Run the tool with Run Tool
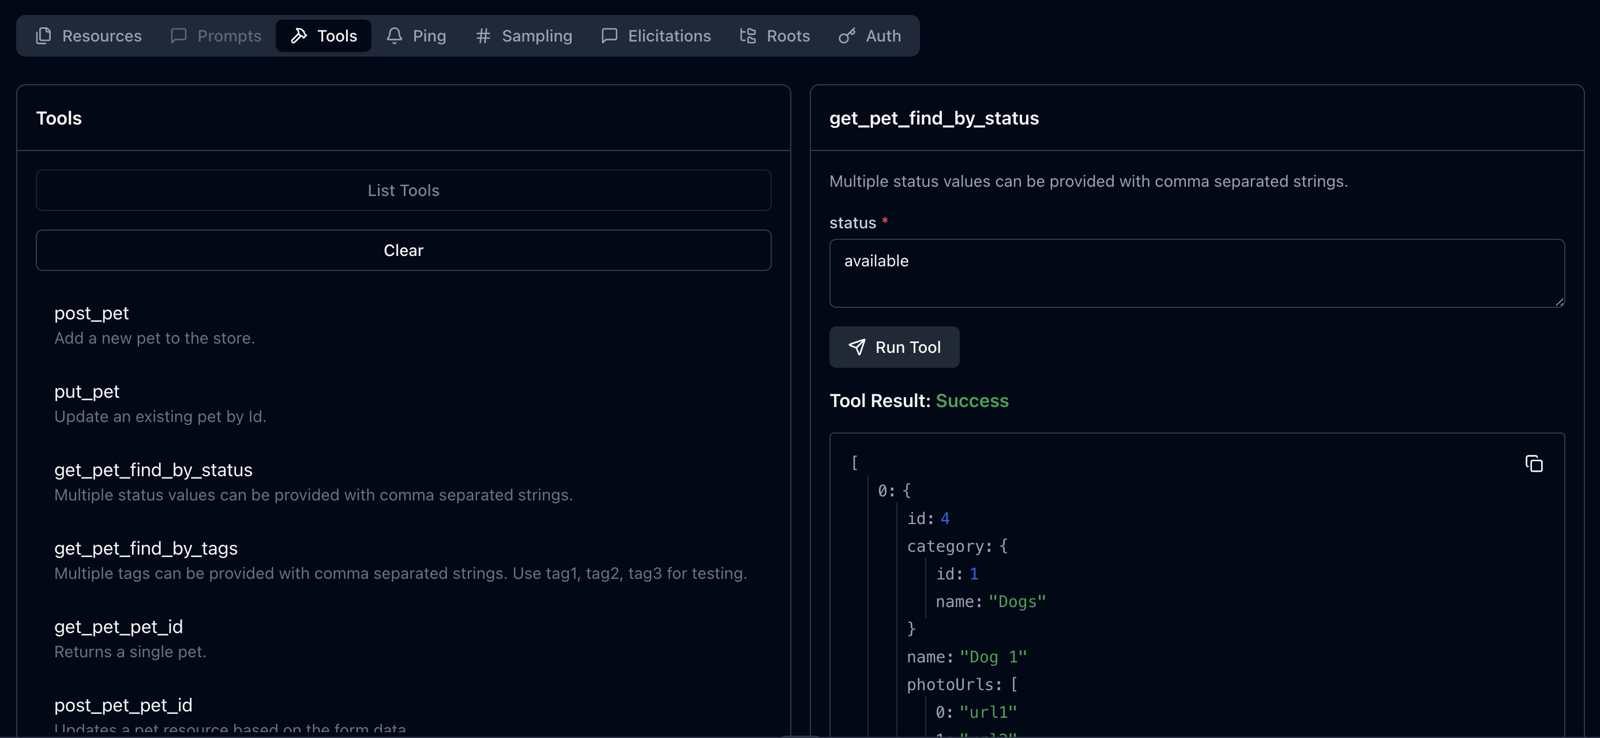This screenshot has width=1600, height=738. [894, 347]
